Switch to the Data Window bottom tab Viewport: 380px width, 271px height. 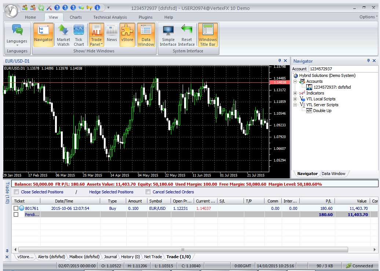pyautogui.click(x=333, y=174)
